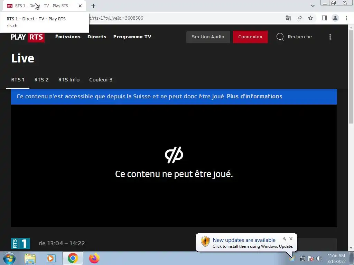Select the RTS 1 channel tab
Image resolution: width=354 pixels, height=265 pixels.
(18, 80)
